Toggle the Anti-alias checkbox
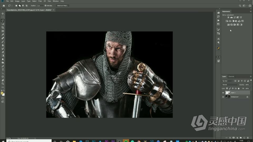The height and width of the screenshot is (142, 253). [x=45, y=6]
